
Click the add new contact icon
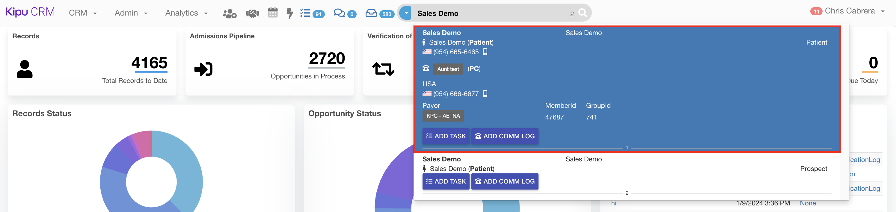pos(229,13)
